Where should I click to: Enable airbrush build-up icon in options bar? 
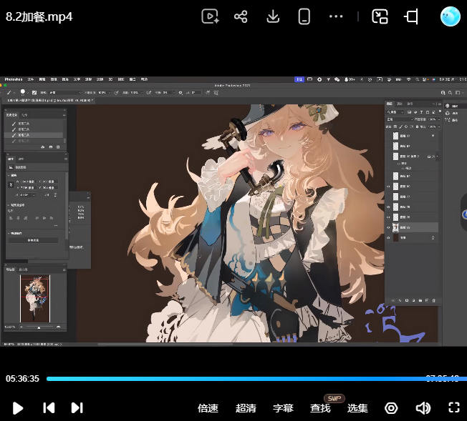click(148, 93)
